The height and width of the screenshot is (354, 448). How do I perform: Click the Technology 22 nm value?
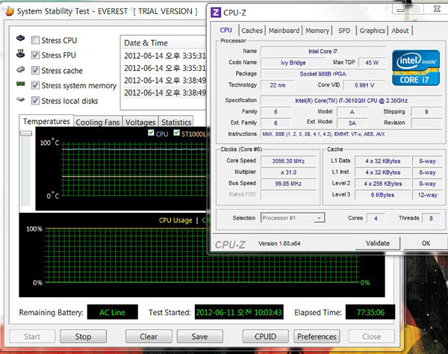[x=278, y=85]
